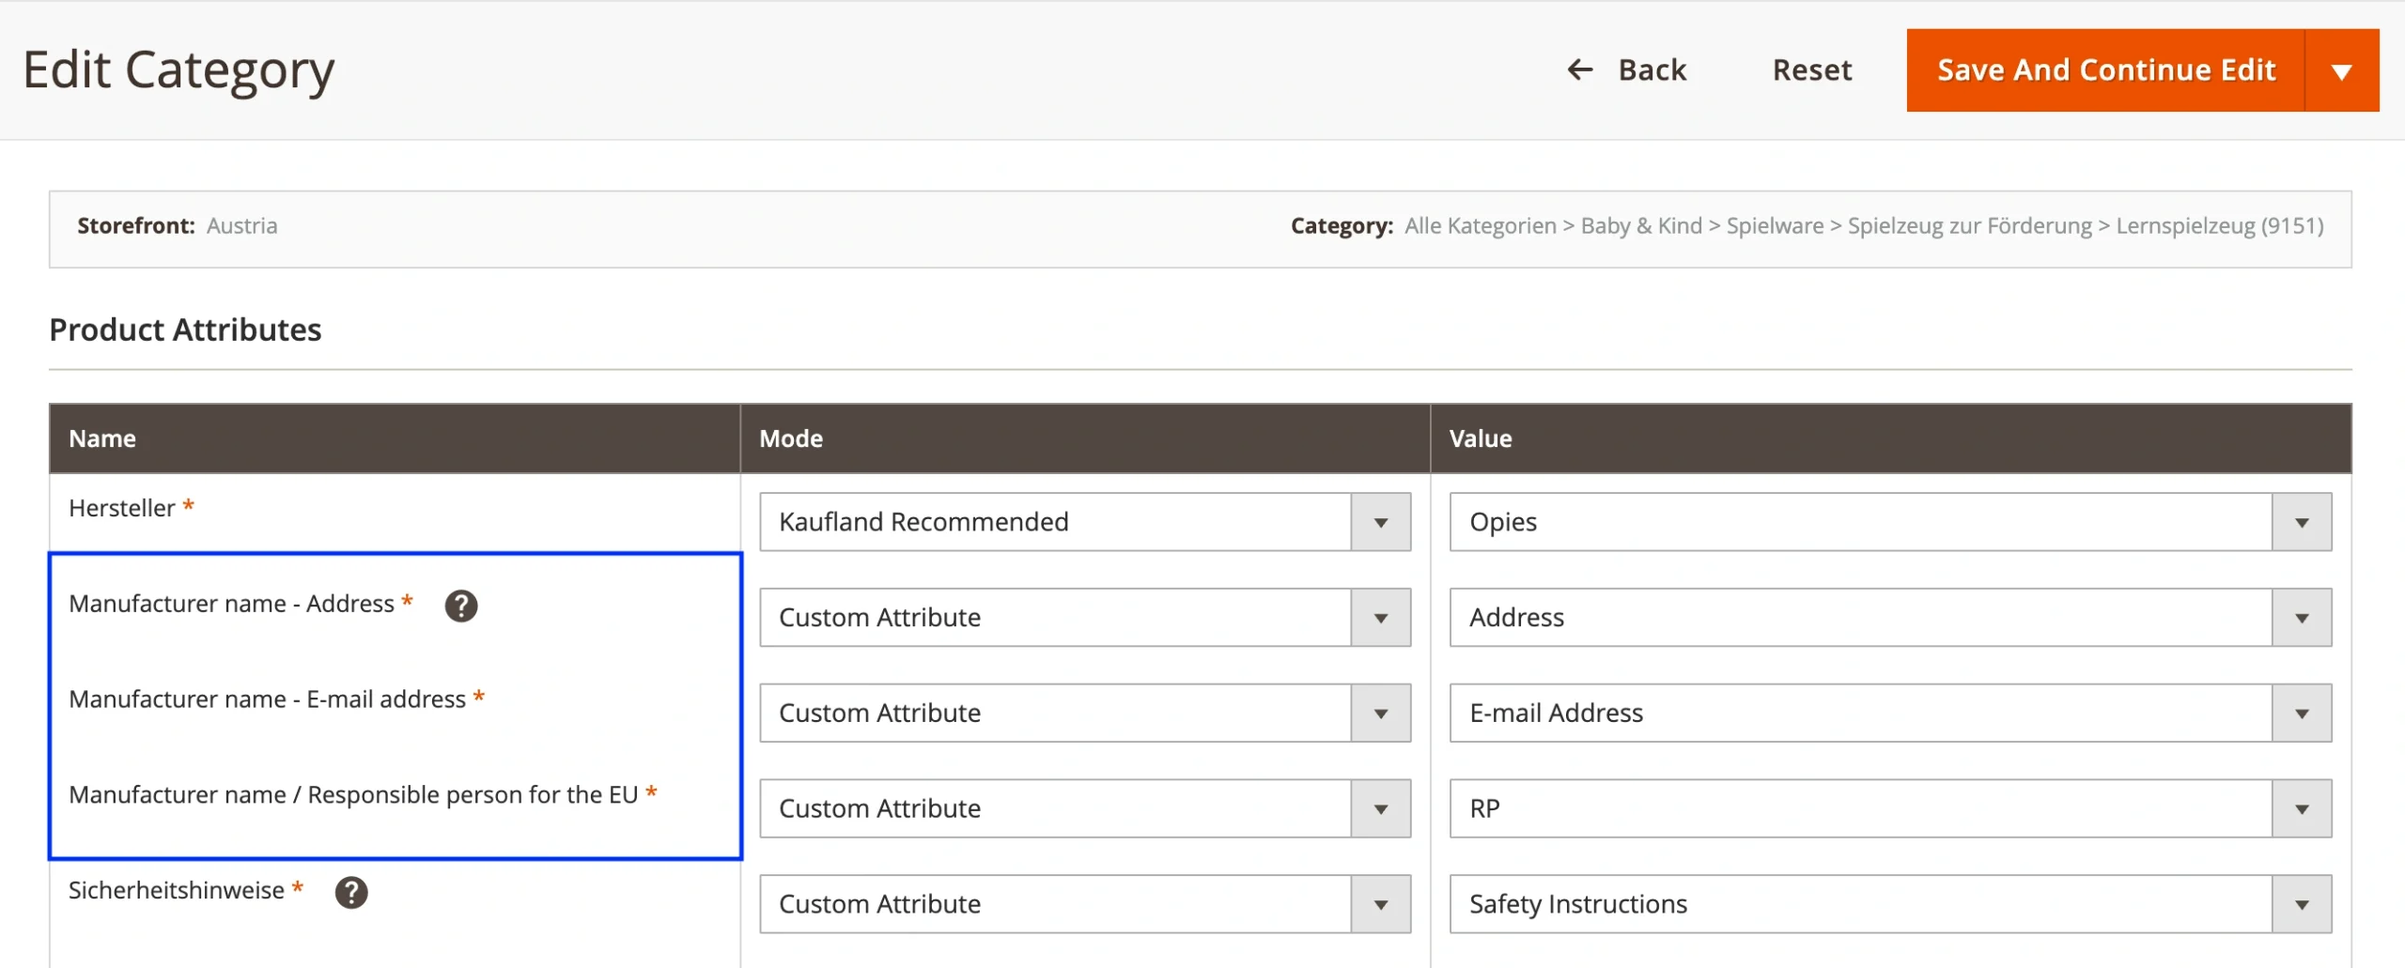This screenshot has height=968, width=2405.
Task: Open value dropdown showing Safety Instructions
Action: click(x=1889, y=904)
